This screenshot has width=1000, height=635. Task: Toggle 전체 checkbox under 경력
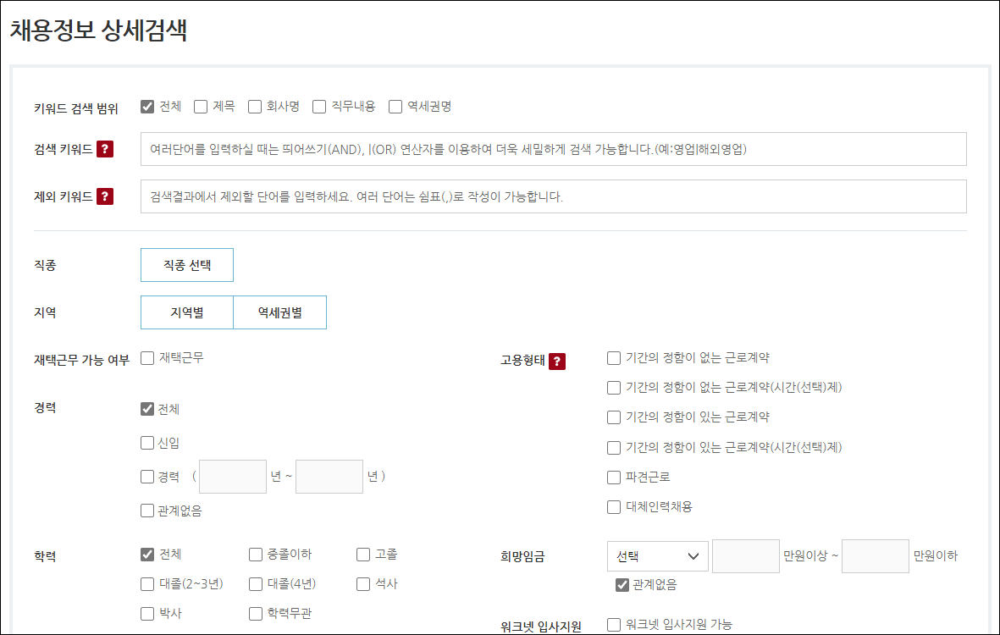147,409
